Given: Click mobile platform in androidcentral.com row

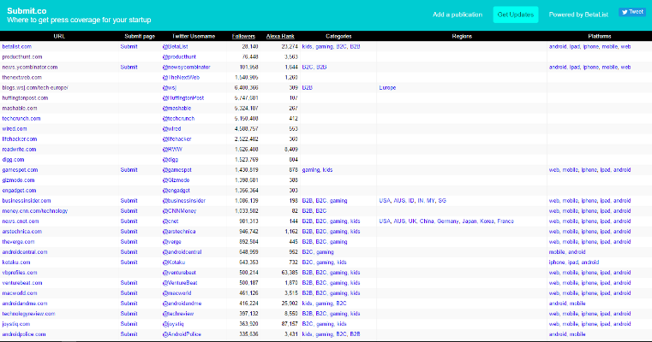Looking at the screenshot, I should 557,252.
